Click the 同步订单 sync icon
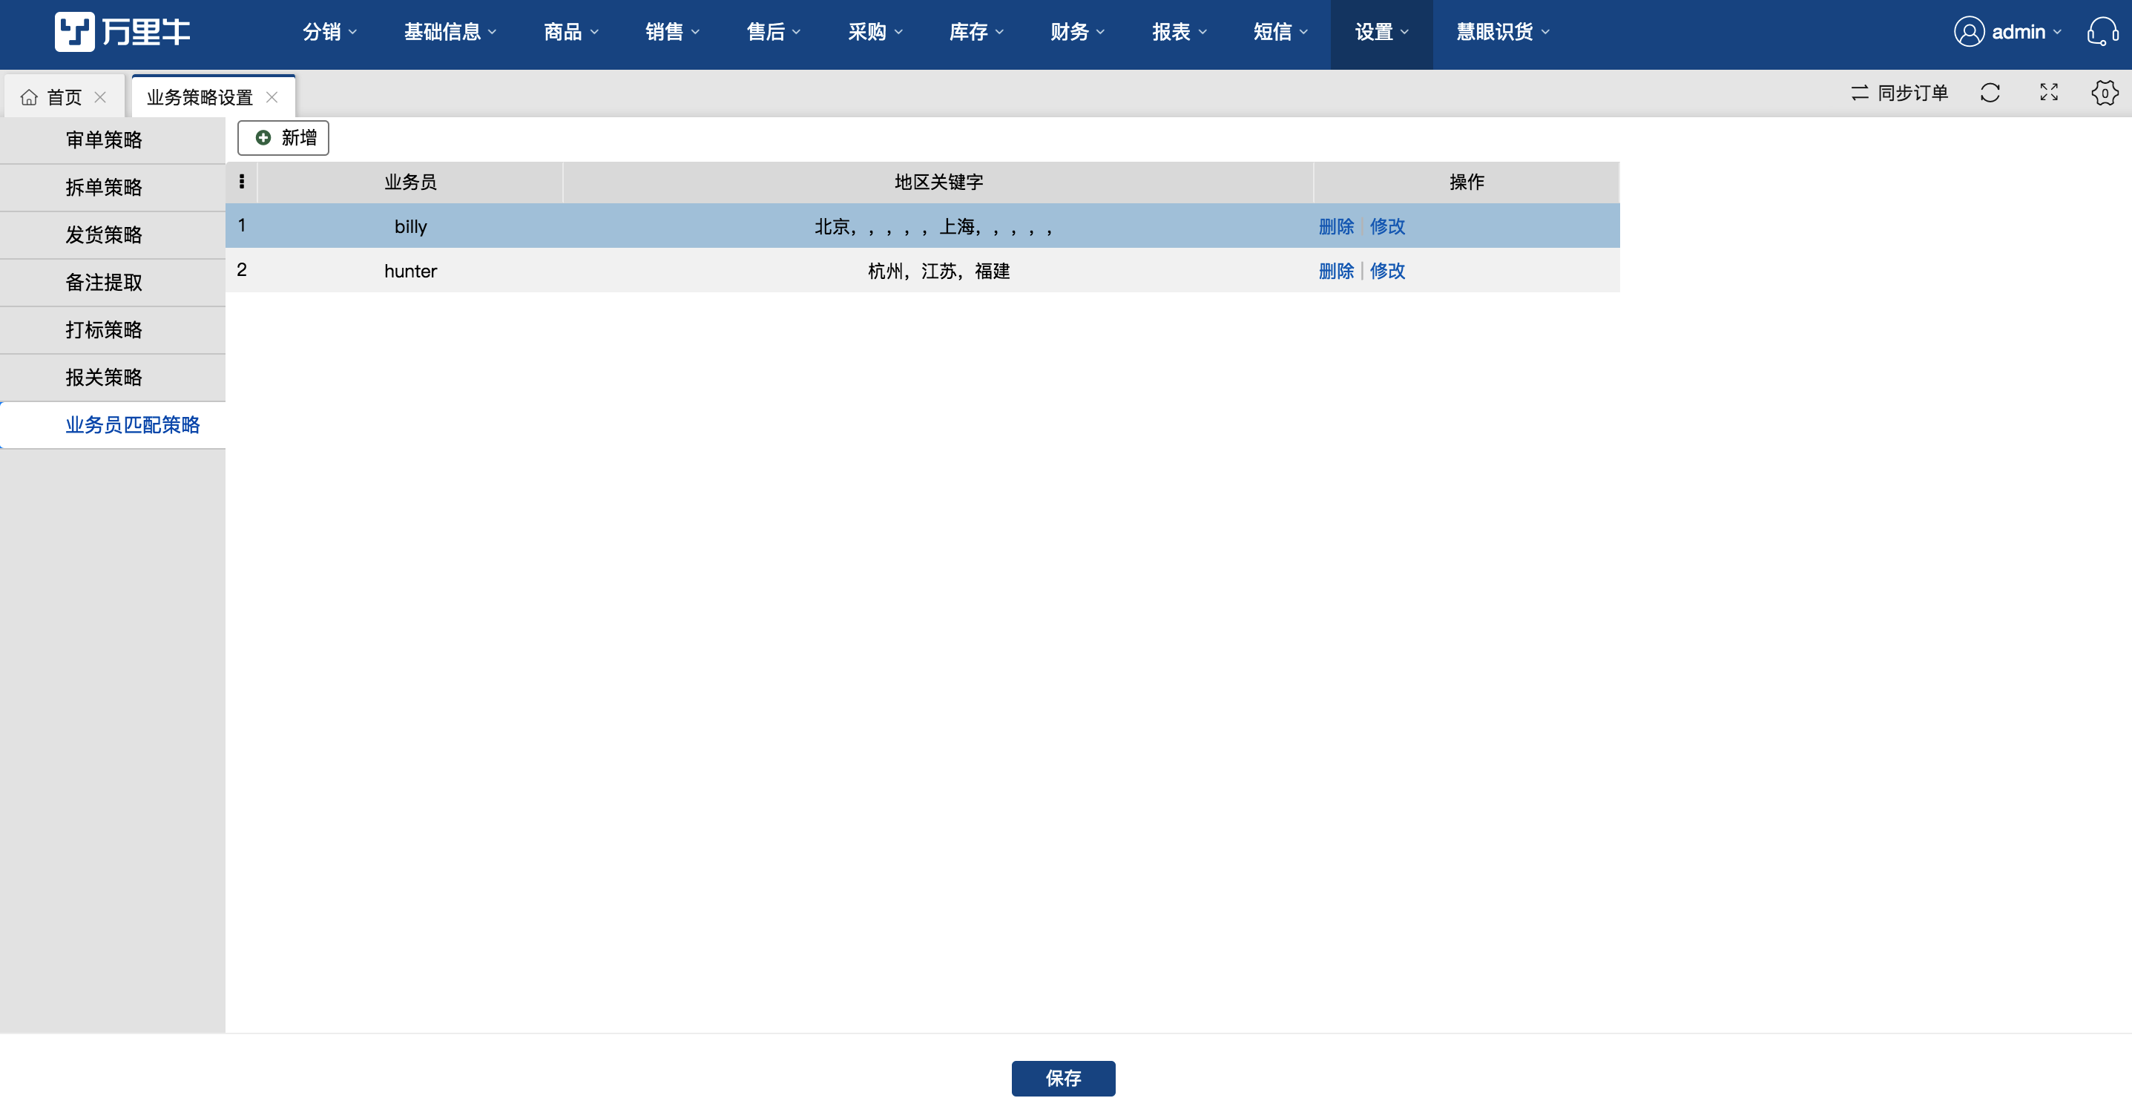The height and width of the screenshot is (1098, 2132). [1860, 93]
